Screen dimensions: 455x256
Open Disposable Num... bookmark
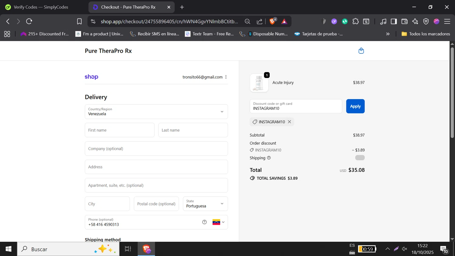[x=264, y=34]
